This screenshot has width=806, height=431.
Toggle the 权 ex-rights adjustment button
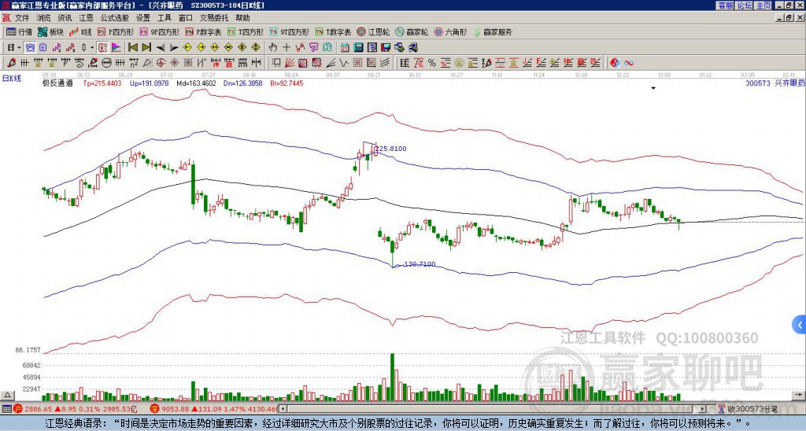102,47
